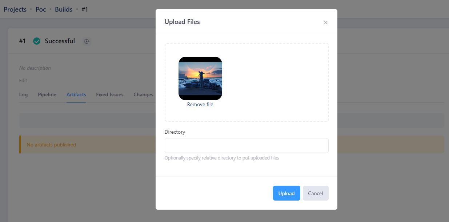449x222 pixels.
Task: Click the rebuild icon next to Successful
Action: 87,41
